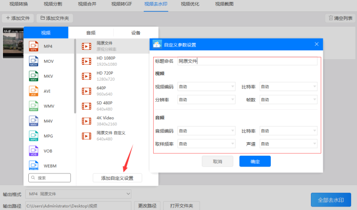Screen dimensions: 357x210
Task: Open the video 比特率 dropdown
Action: 288,86
